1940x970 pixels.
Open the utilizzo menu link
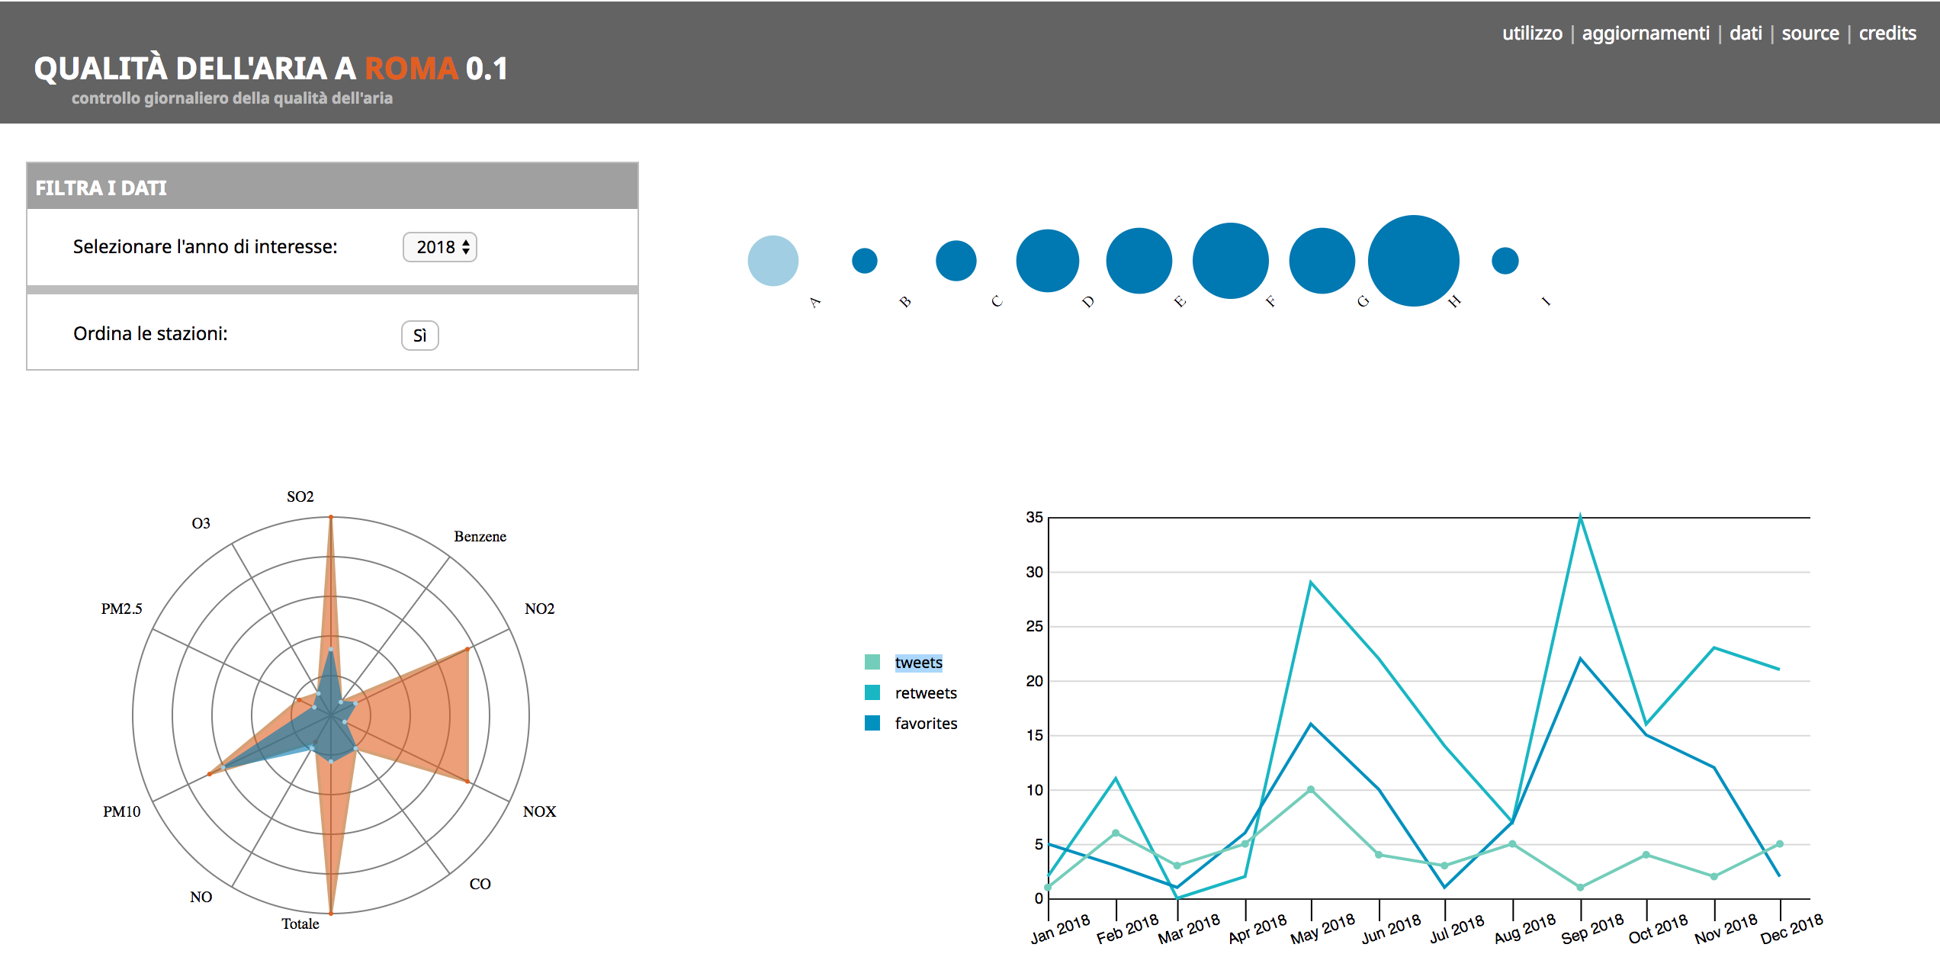(1531, 34)
